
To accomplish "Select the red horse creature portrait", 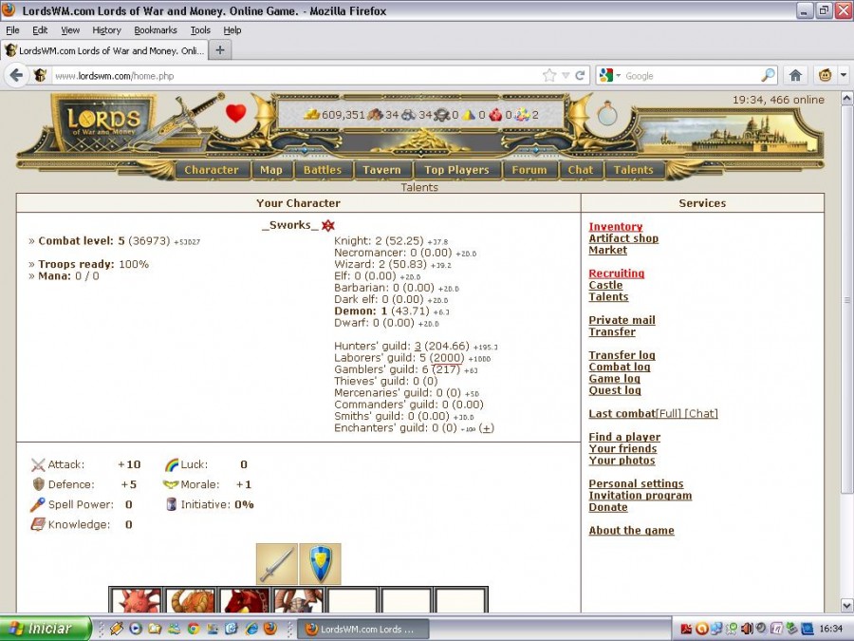I will click(x=244, y=600).
